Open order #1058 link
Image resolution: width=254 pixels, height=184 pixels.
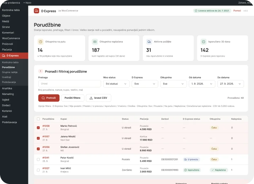tap(46, 126)
